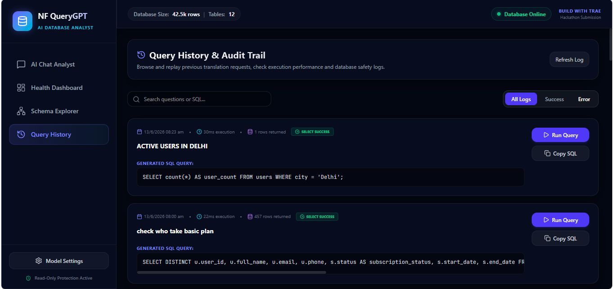The width and height of the screenshot is (614, 289).
Task: Click the Model Settings gear icon
Action: coord(39,261)
